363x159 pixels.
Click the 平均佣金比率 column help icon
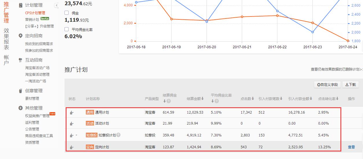(217, 101)
